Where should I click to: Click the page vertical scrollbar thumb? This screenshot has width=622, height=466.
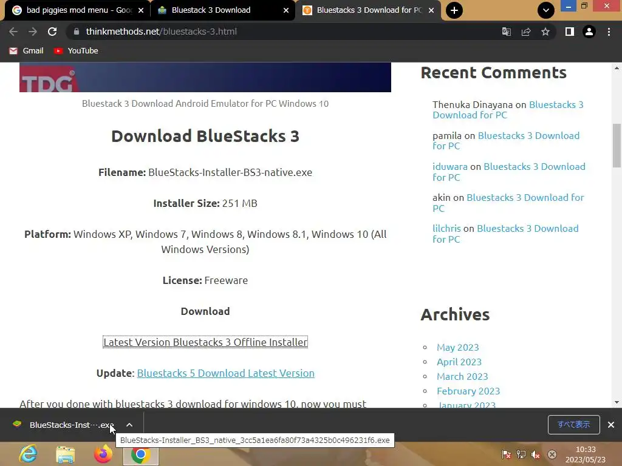[617, 146]
